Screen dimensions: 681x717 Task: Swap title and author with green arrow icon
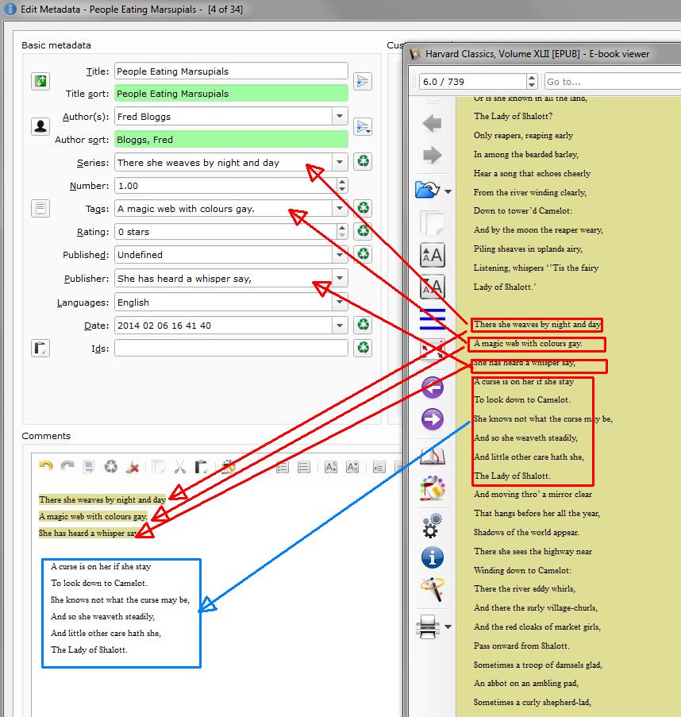point(40,82)
